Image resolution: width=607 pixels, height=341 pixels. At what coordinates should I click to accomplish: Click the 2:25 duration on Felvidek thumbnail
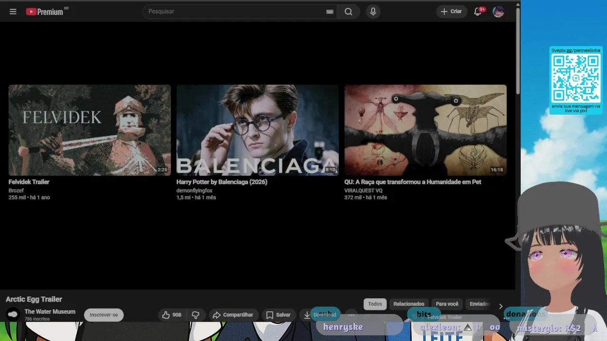tap(163, 170)
